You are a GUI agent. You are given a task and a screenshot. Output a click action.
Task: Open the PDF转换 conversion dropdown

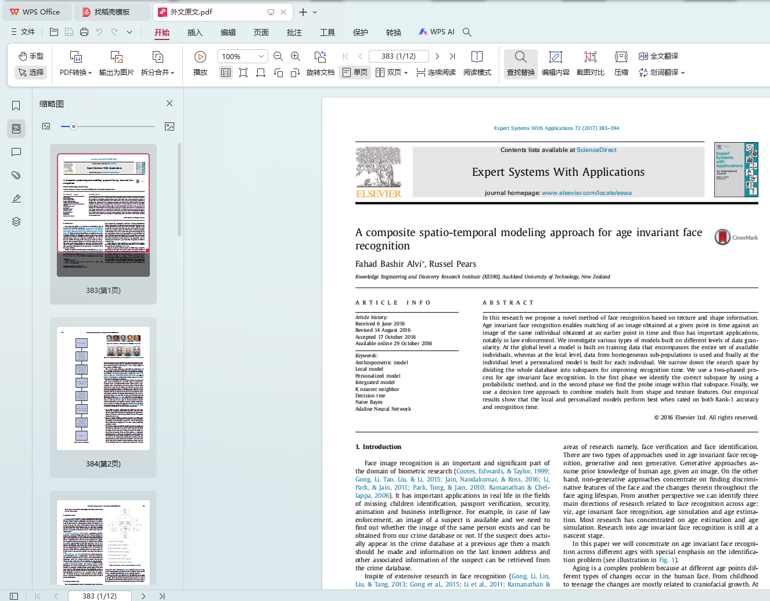(x=75, y=64)
